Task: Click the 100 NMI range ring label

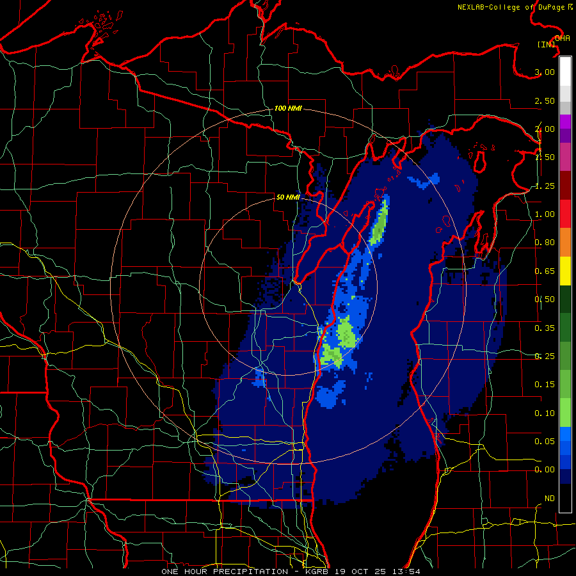Action: click(x=288, y=108)
